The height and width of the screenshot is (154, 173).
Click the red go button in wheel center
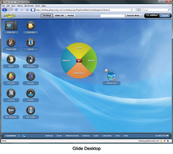click(79, 61)
